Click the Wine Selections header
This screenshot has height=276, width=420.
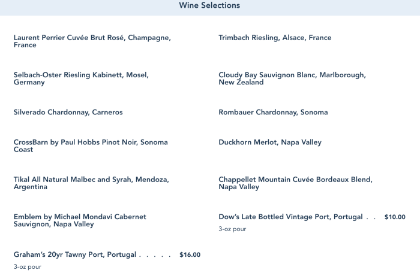click(209, 5)
